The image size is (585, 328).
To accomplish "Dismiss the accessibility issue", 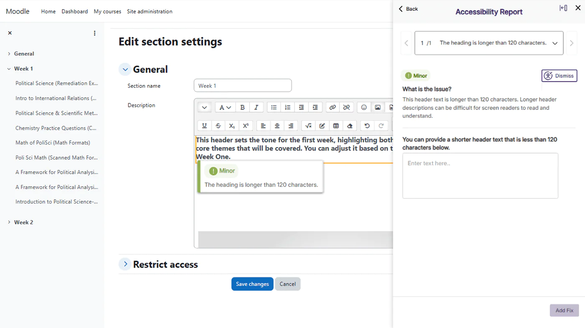I will pos(559,76).
